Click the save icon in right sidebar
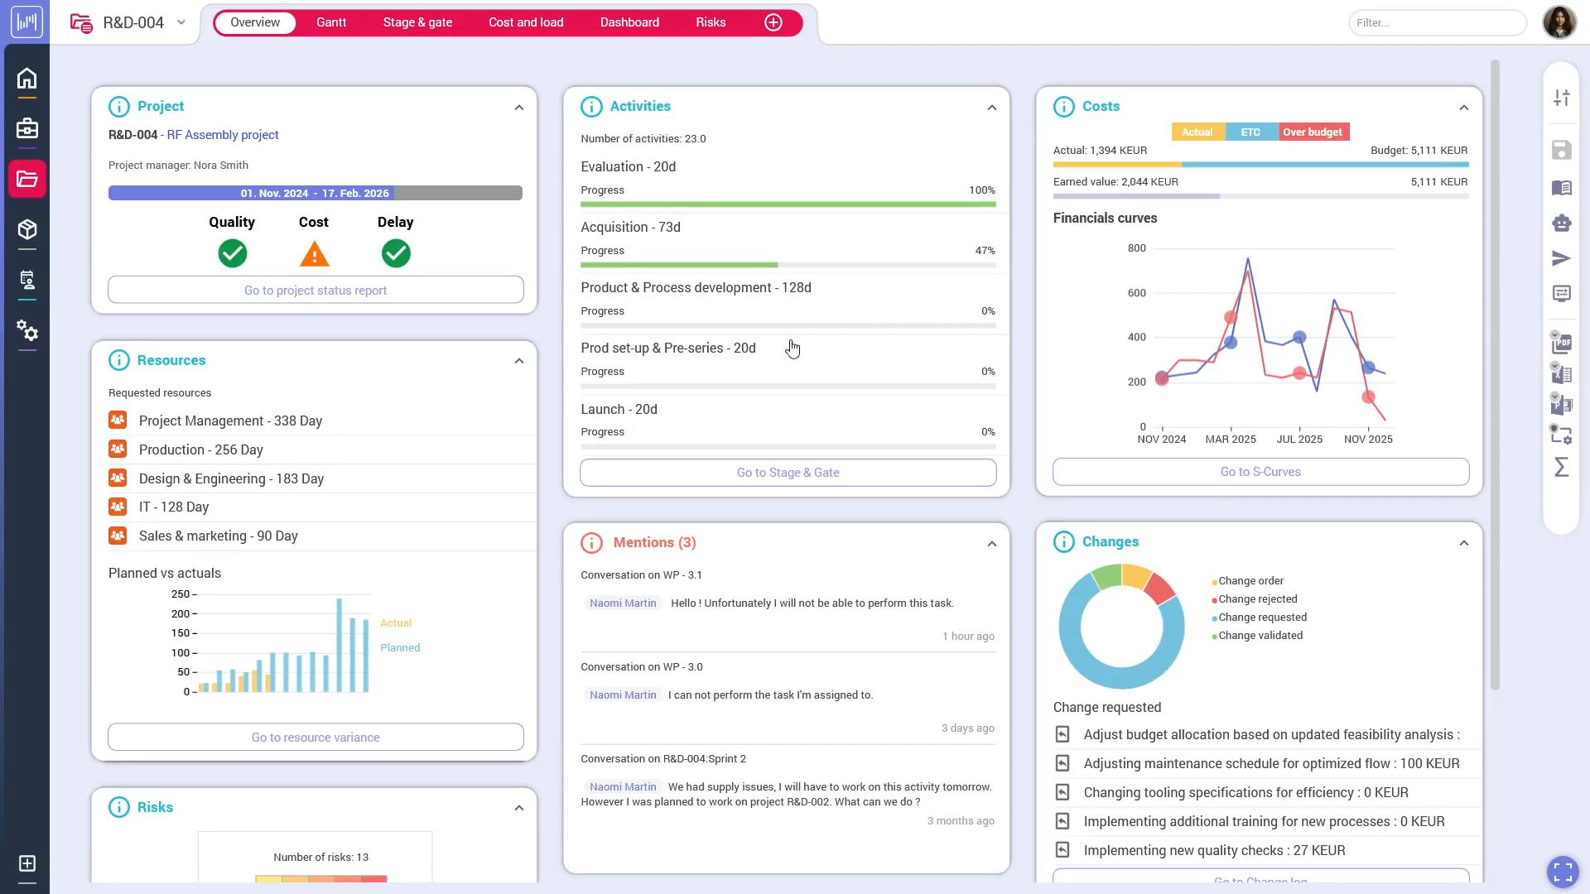The height and width of the screenshot is (894, 1590). click(x=1563, y=150)
